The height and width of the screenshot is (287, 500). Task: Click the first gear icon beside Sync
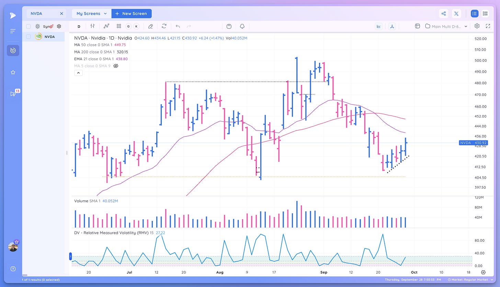point(37,26)
